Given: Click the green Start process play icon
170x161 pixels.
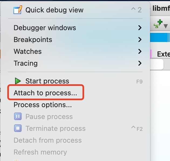Looking at the screenshot, I should 18,81.
